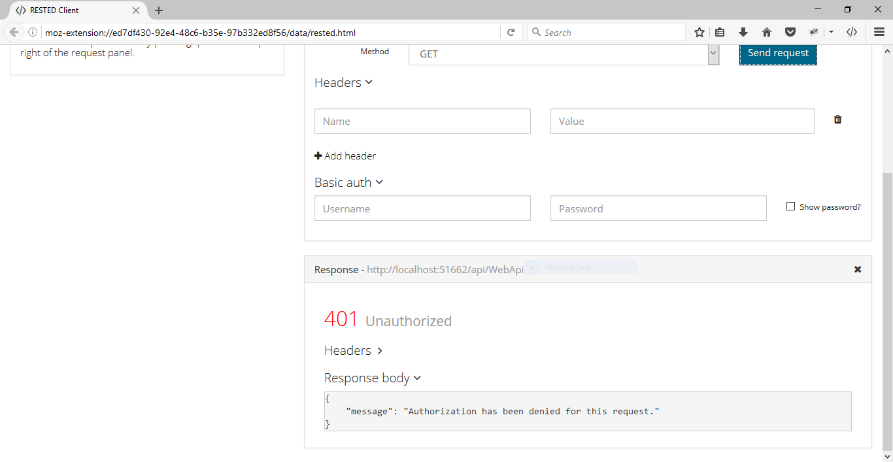
Task: Click the Send request button
Action: tap(778, 54)
